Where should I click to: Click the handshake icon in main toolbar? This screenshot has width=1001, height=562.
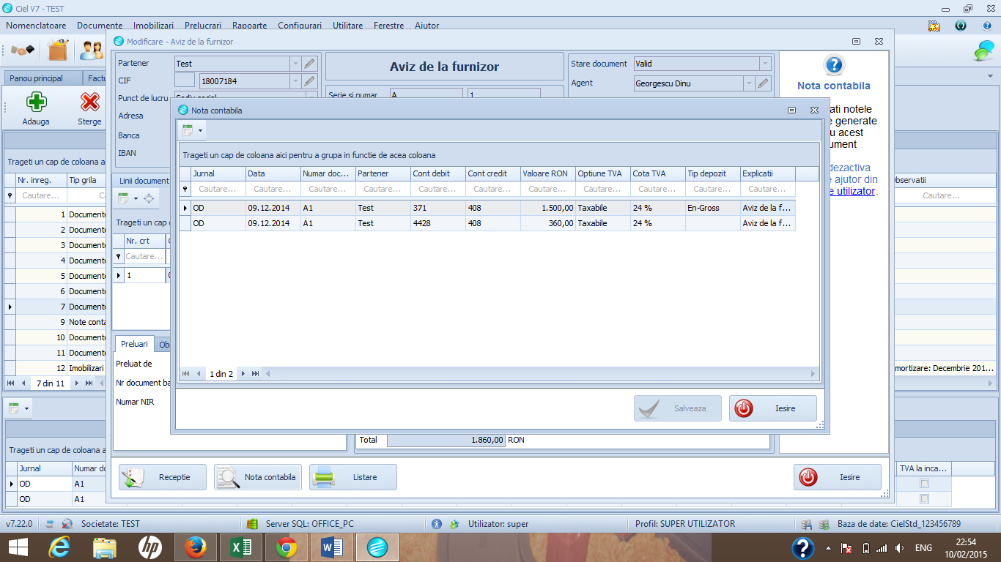point(23,50)
